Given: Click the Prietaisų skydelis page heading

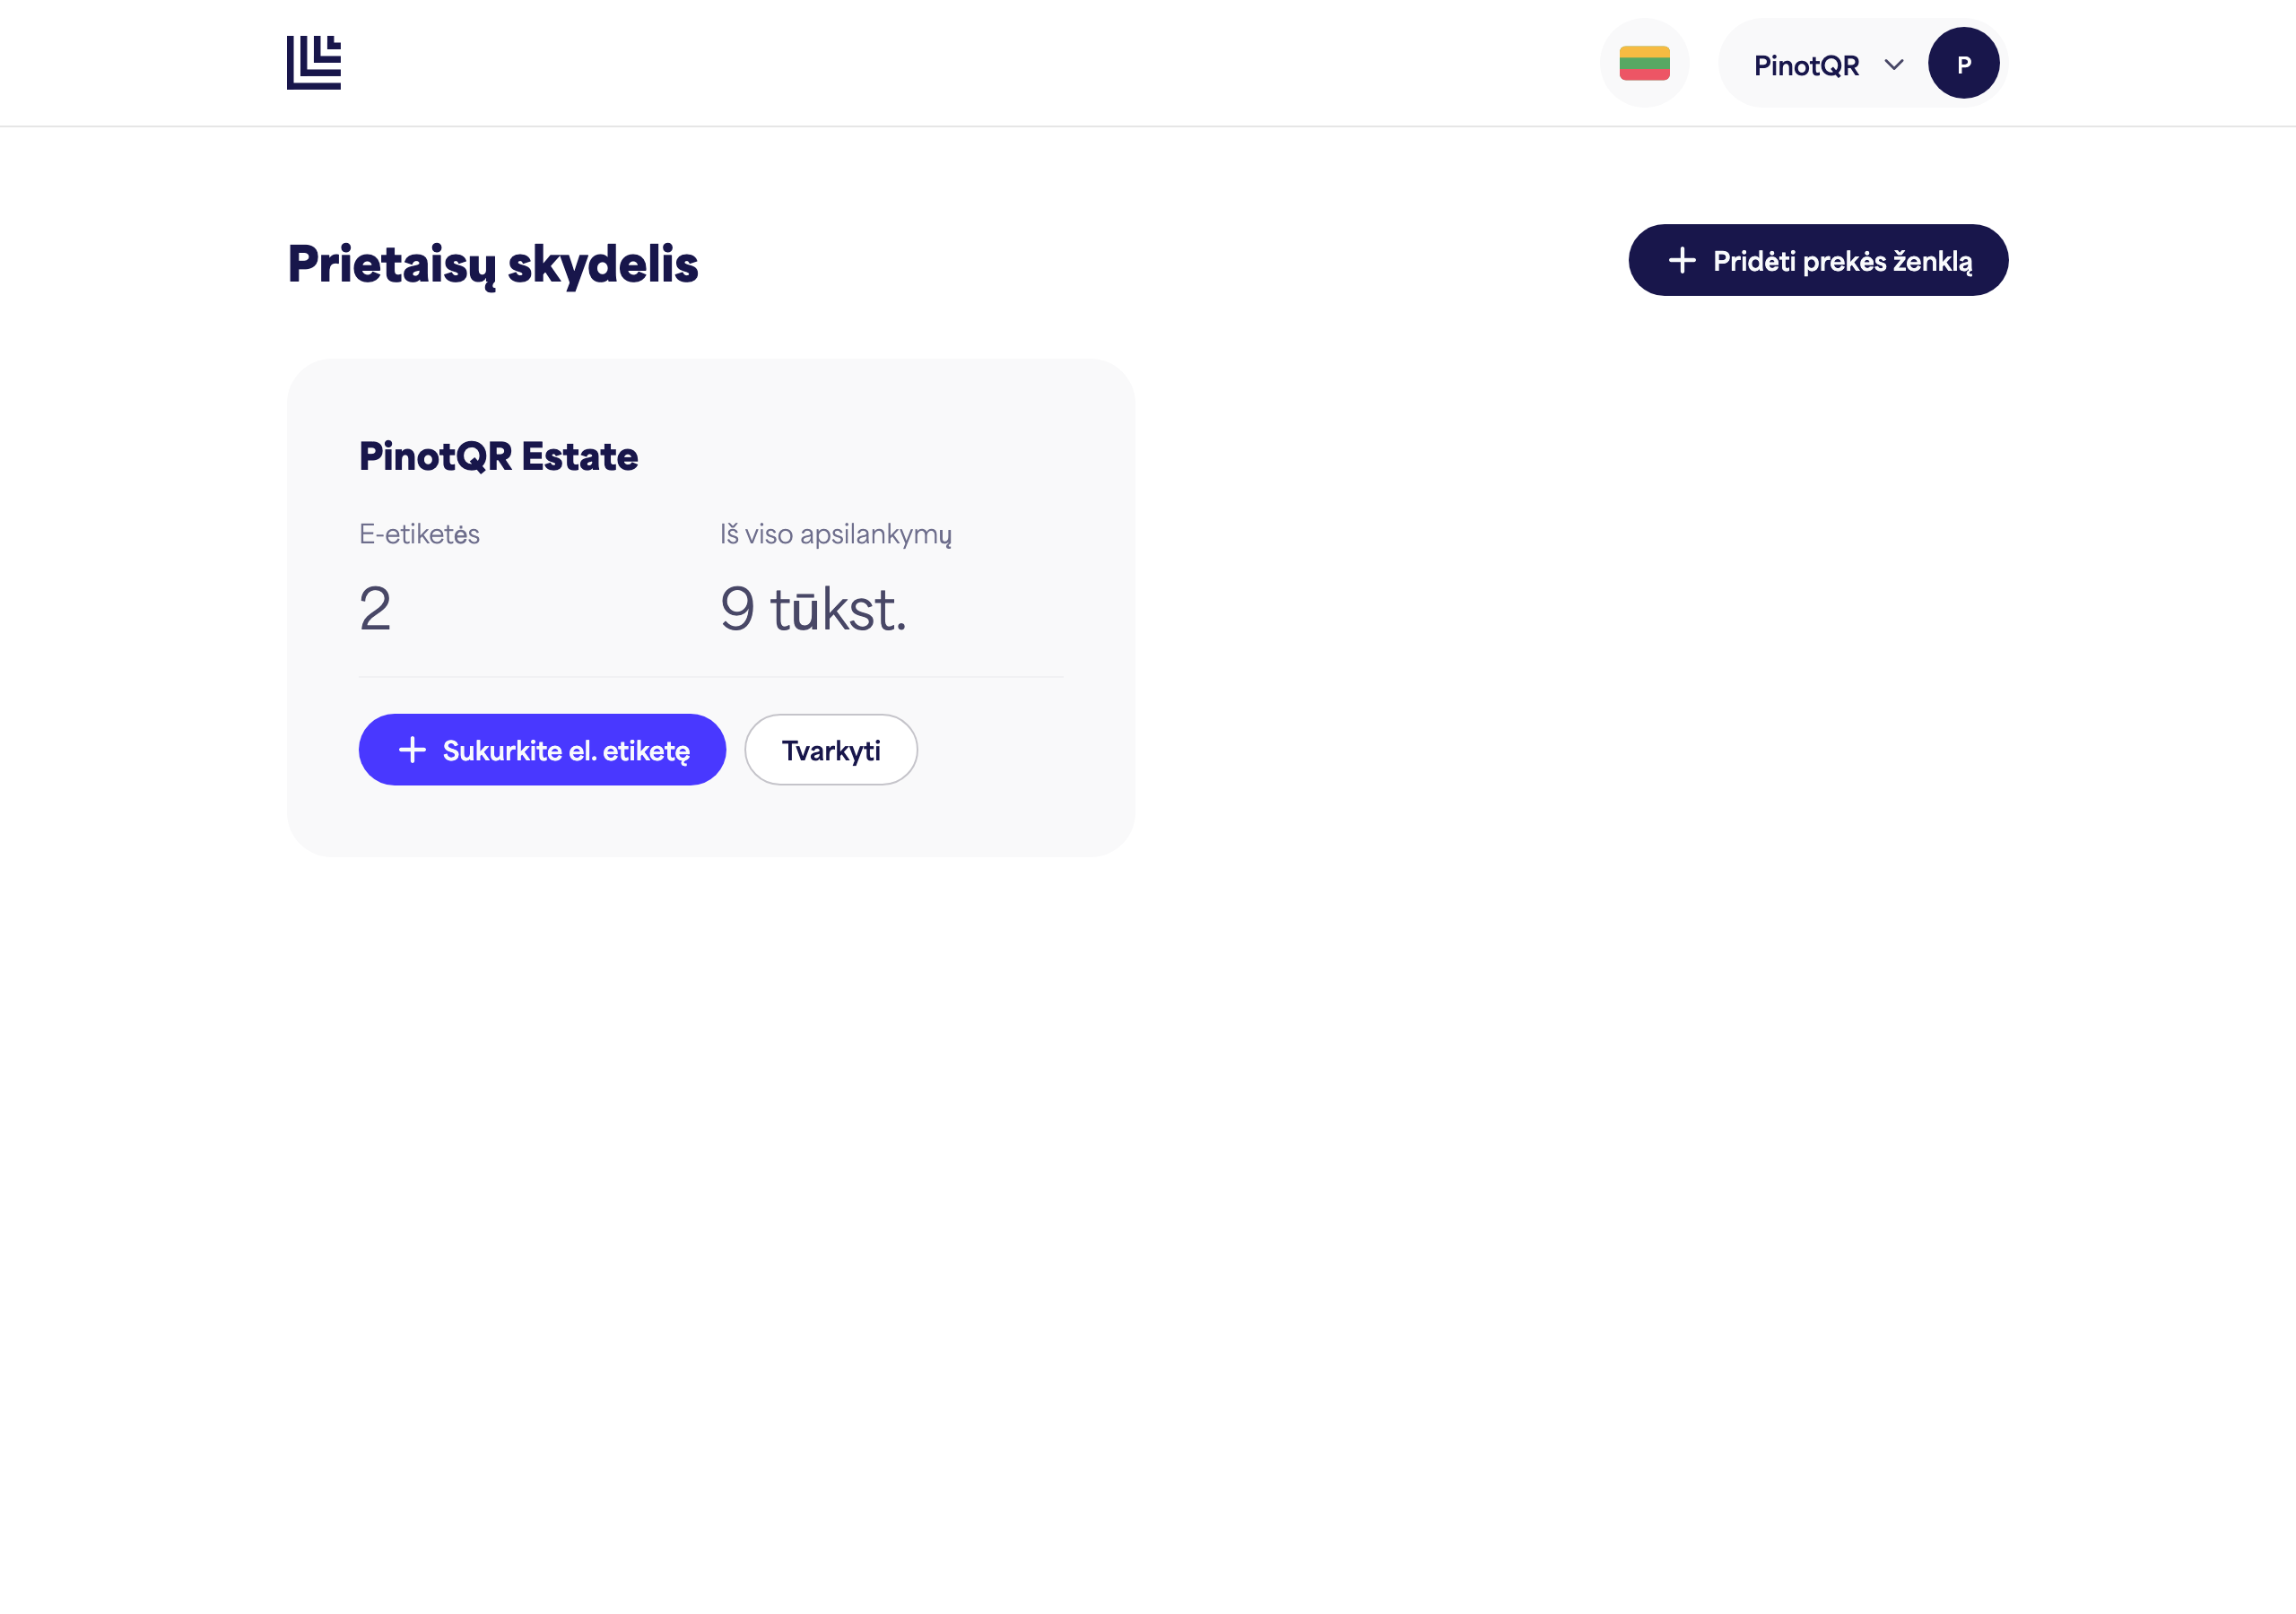Looking at the screenshot, I should point(492,264).
